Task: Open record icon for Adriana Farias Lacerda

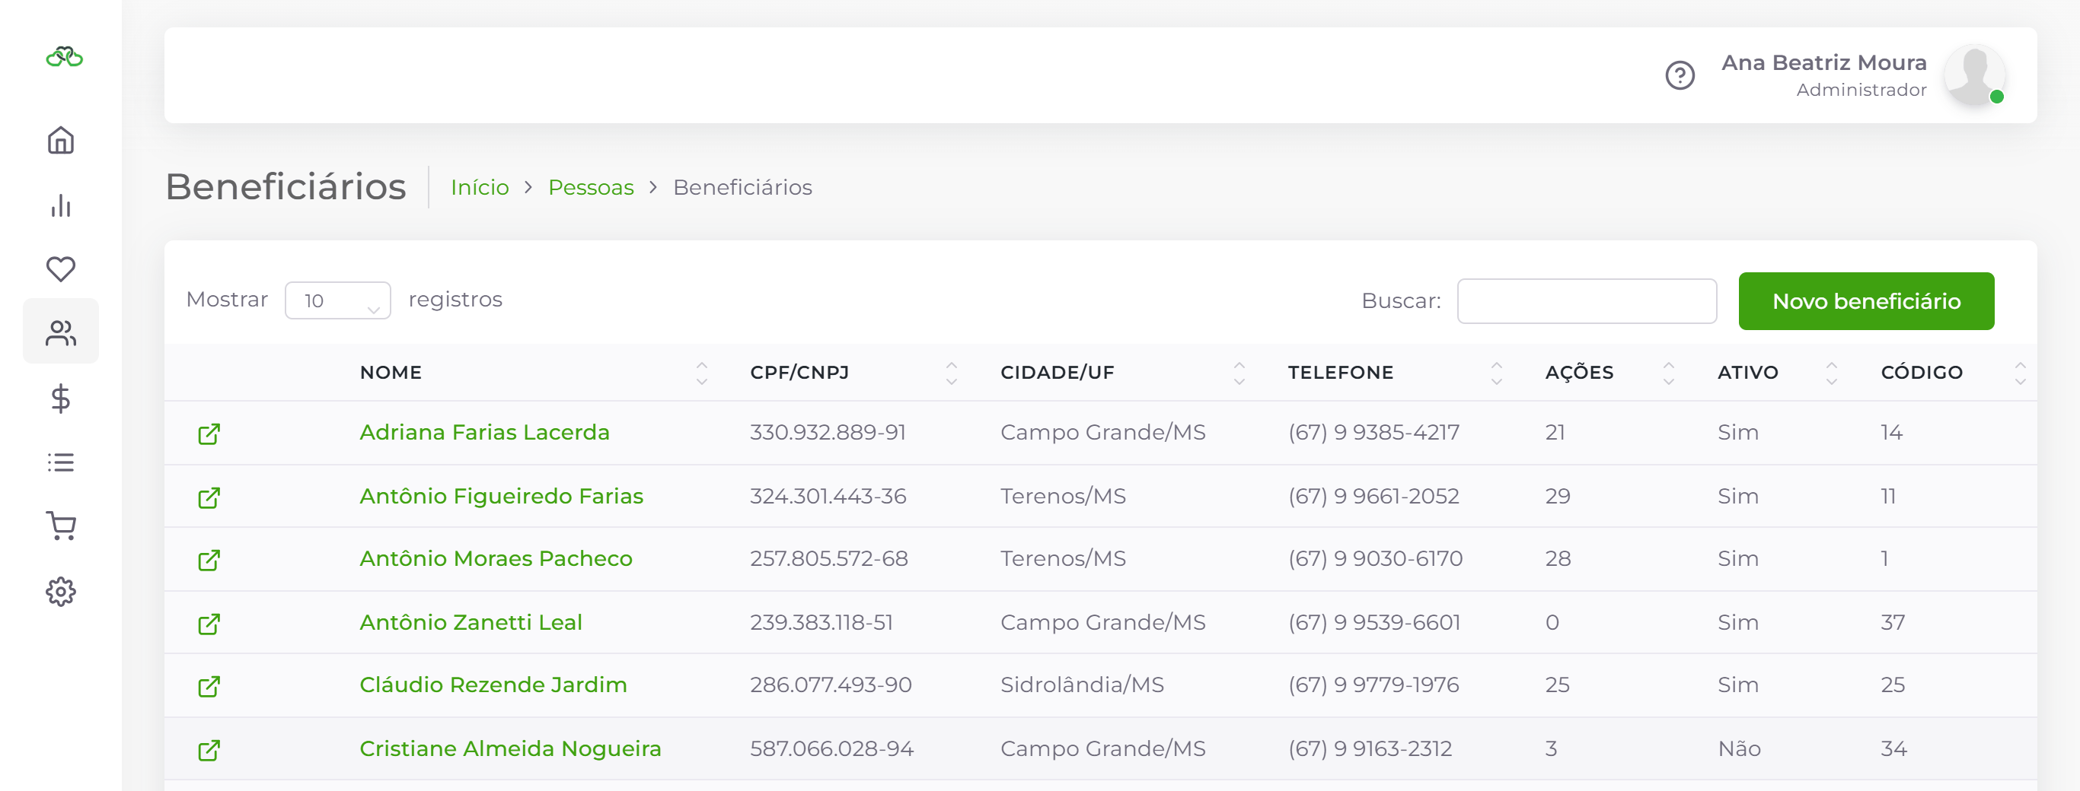Action: coord(209,434)
